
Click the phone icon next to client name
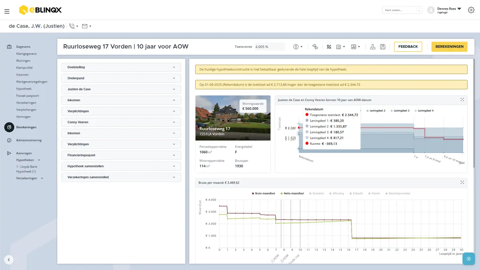72,26
